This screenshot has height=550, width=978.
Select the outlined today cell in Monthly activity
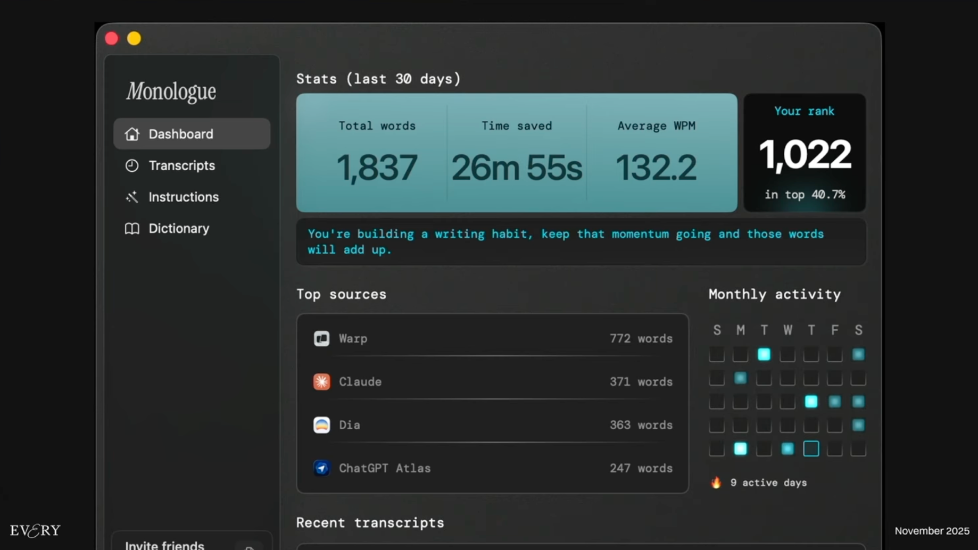[811, 449]
